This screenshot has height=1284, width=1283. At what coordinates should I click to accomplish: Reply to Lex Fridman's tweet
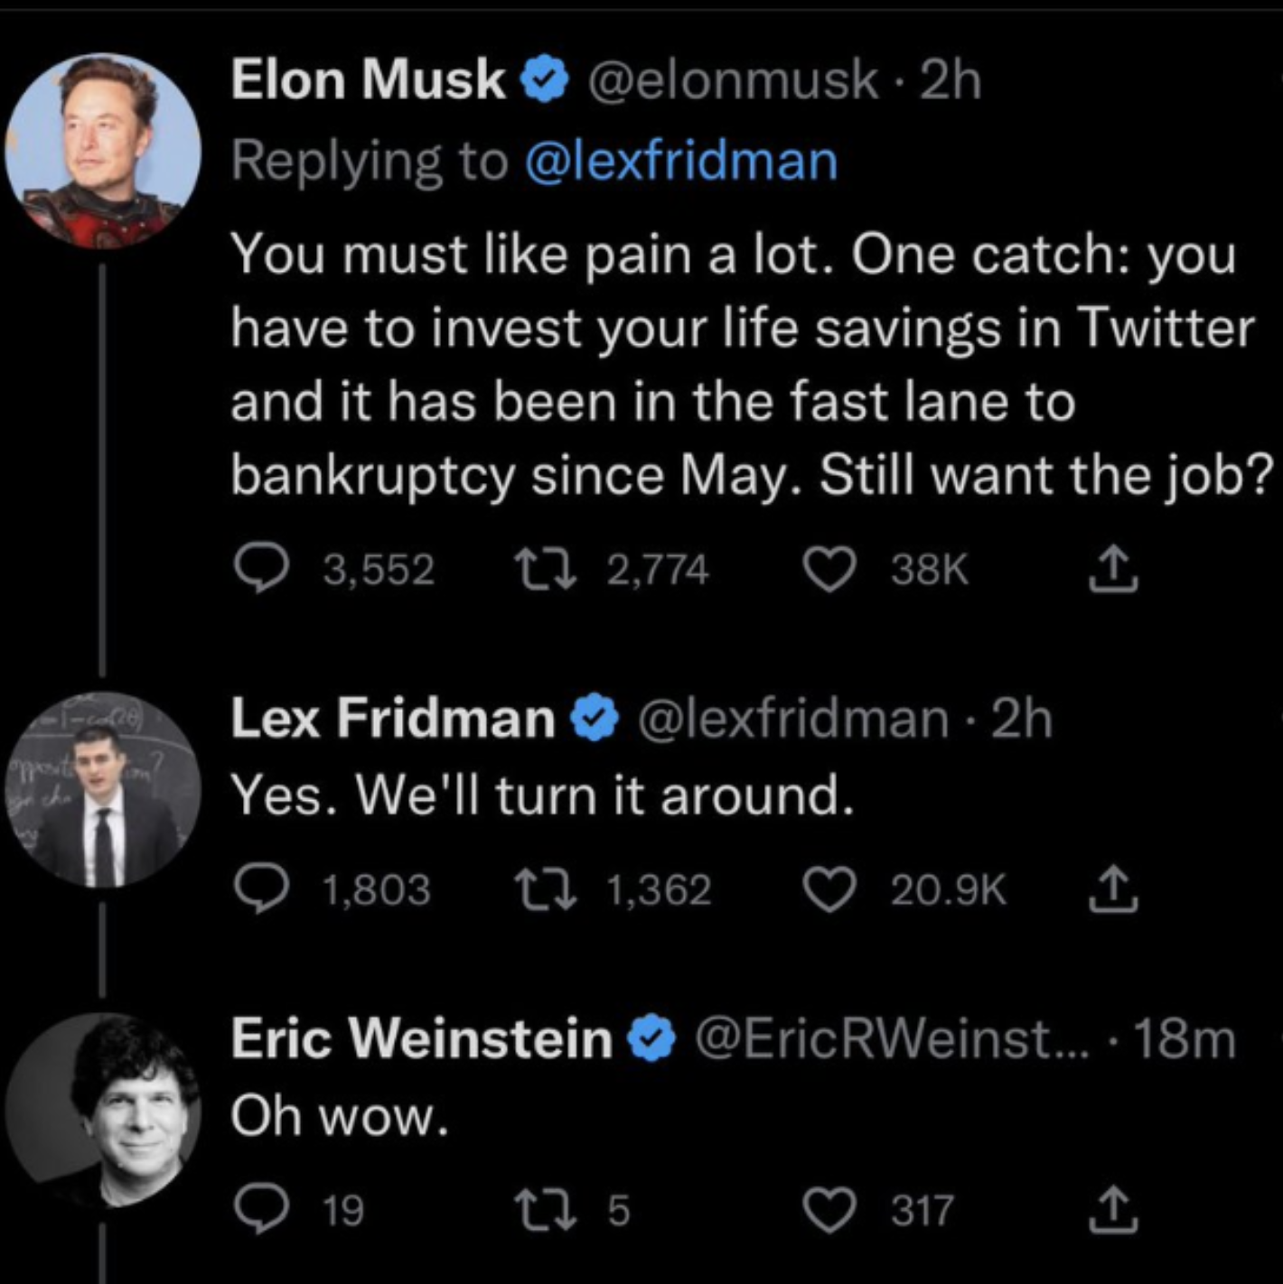pos(261,889)
